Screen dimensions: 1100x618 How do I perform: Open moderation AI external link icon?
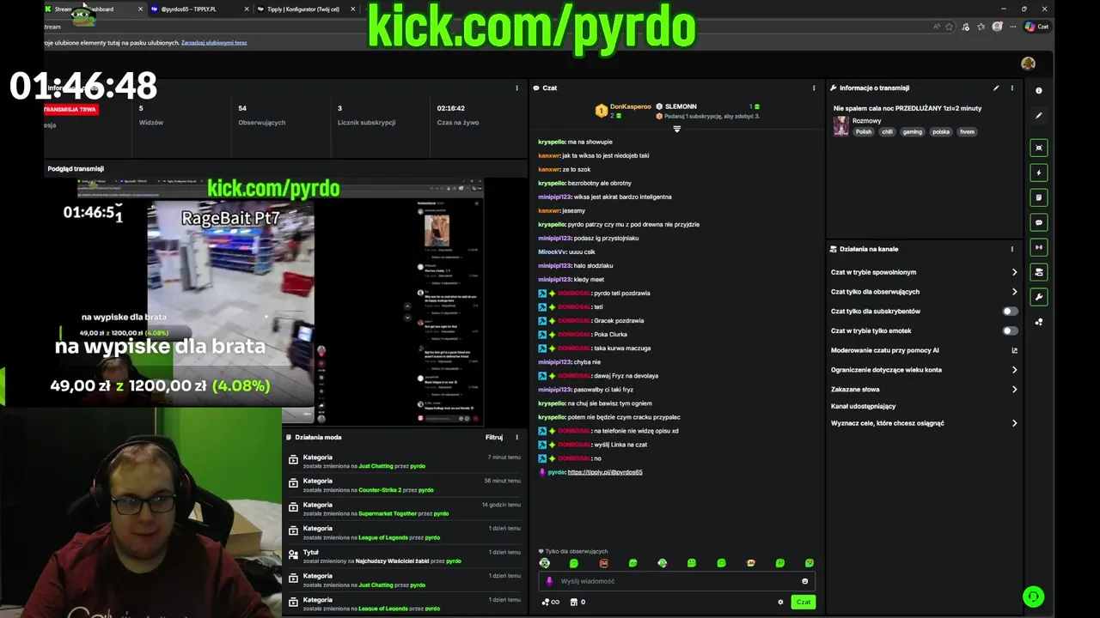point(1014,350)
